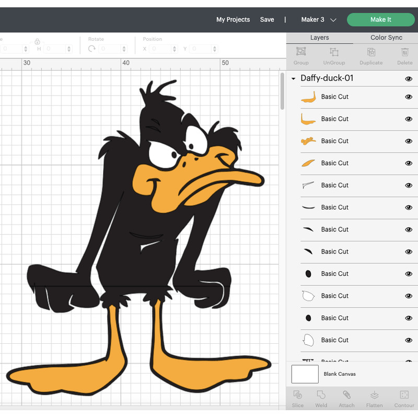The width and height of the screenshot is (418, 418).
Task: Click the Rotate value stepper up arrow
Action: click(123, 47)
